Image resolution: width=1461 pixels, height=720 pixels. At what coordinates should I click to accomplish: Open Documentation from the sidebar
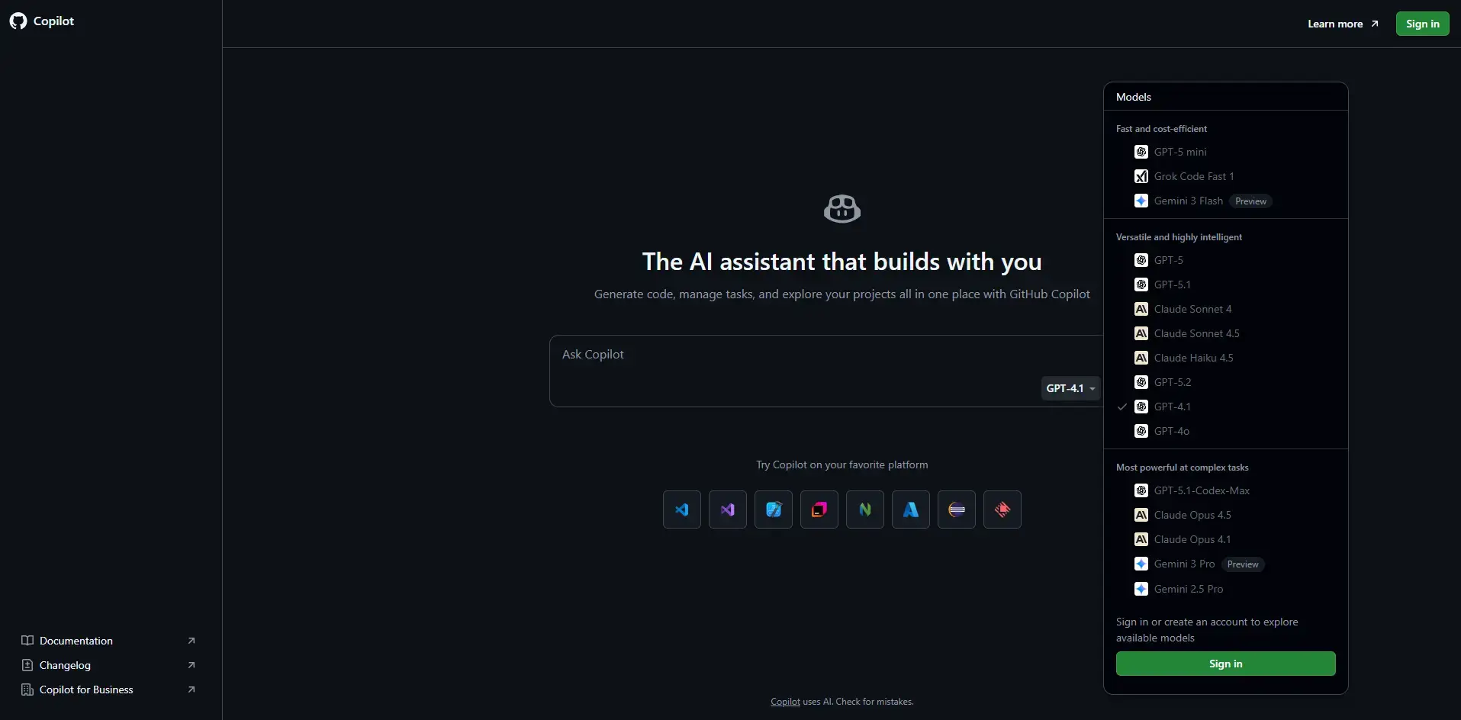pos(76,641)
